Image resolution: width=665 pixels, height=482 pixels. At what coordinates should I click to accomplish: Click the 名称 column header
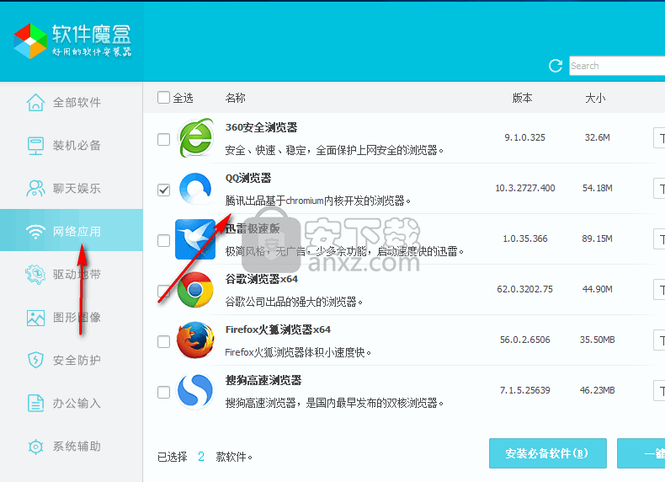[x=236, y=98]
